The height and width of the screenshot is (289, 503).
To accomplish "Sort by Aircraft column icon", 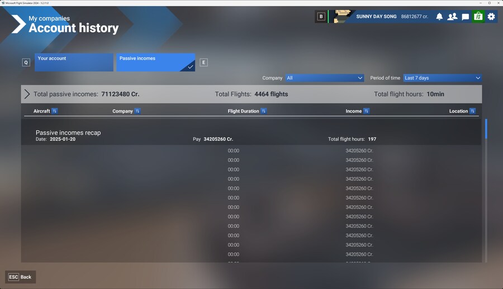I will click(x=55, y=111).
